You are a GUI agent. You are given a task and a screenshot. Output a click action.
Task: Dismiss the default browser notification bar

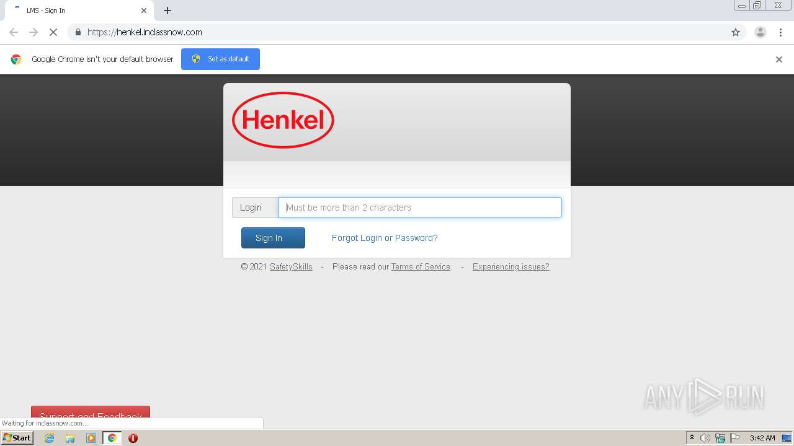(x=779, y=59)
